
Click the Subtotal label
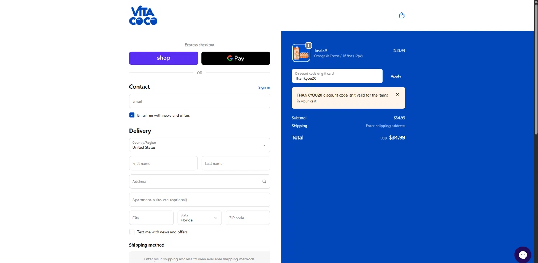pyautogui.click(x=299, y=118)
